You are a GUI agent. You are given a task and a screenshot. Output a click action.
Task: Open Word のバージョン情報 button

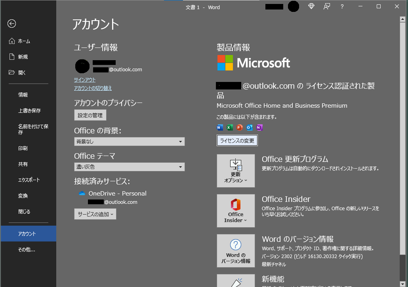point(236,251)
